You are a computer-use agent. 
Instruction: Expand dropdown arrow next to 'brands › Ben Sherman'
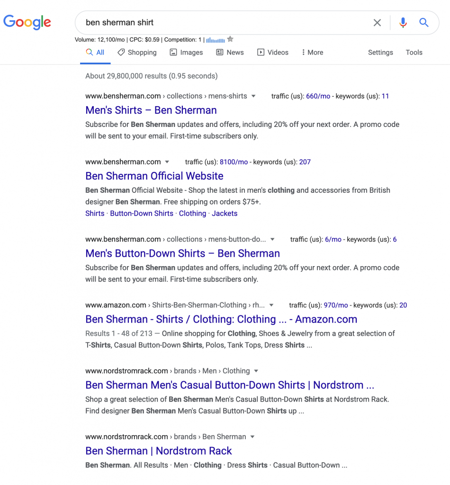click(252, 437)
